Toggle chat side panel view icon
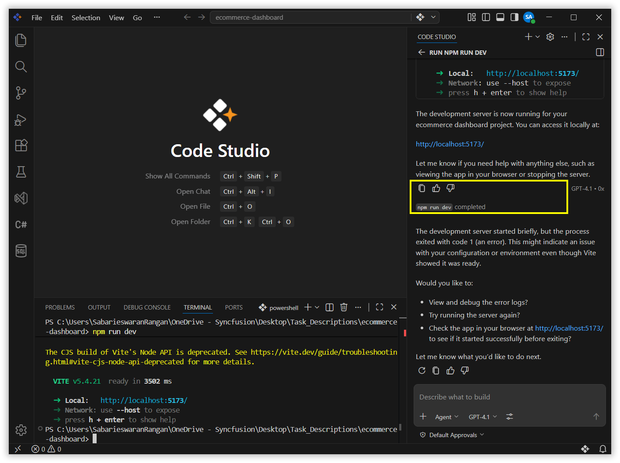Image resolution: width=620 pixels, height=463 pixels. coord(600,52)
